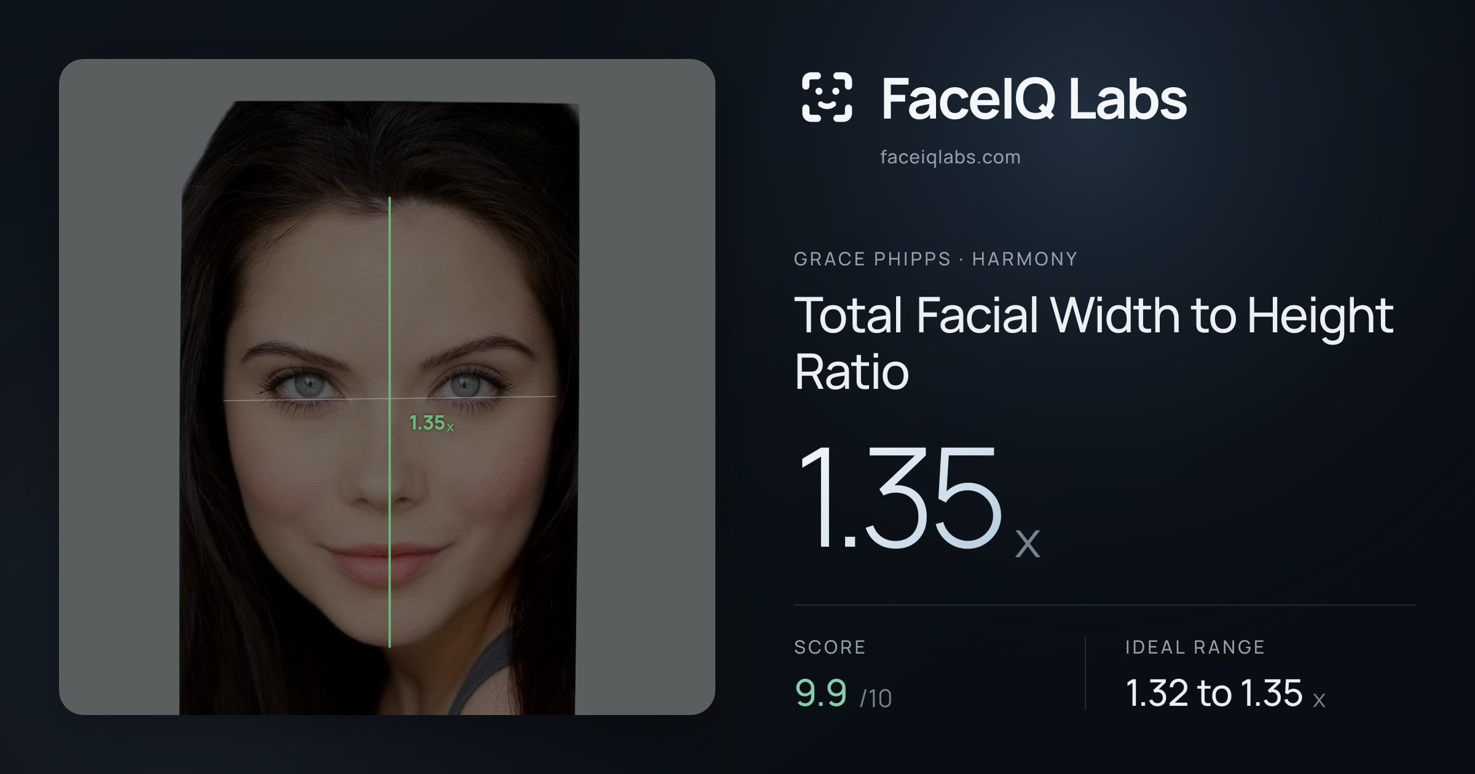Screen dimensions: 1475x774
Task: Click the 1.32 to 1.35 x range value
Action: tap(1225, 693)
